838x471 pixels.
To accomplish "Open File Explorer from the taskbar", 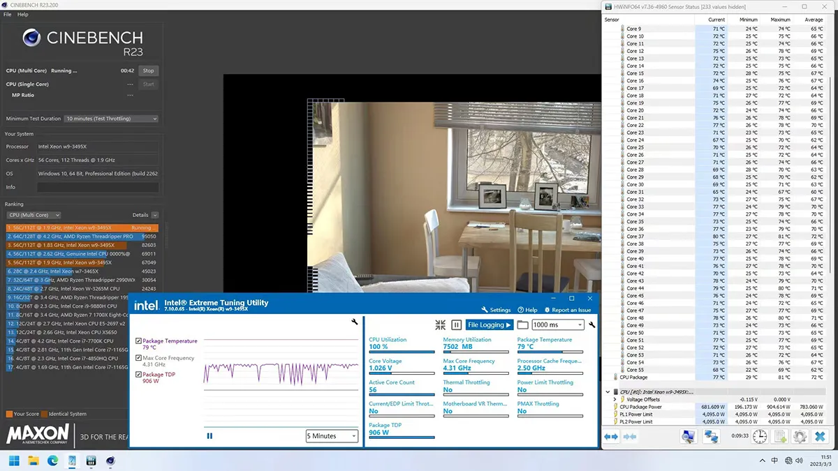I will [x=33, y=461].
